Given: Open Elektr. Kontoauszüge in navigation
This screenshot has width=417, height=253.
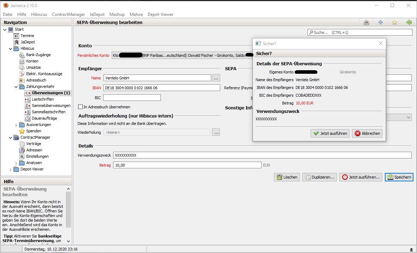Looking at the screenshot, I should click(44, 74).
